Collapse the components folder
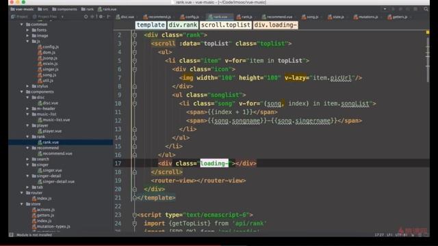438x246 pixels. coord(21,92)
